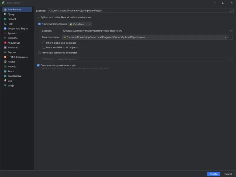
Task: Click the Flask icon
Action: [5, 24]
